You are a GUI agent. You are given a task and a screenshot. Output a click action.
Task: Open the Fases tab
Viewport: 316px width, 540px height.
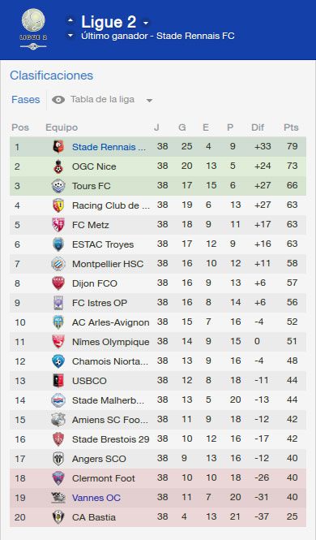(26, 100)
